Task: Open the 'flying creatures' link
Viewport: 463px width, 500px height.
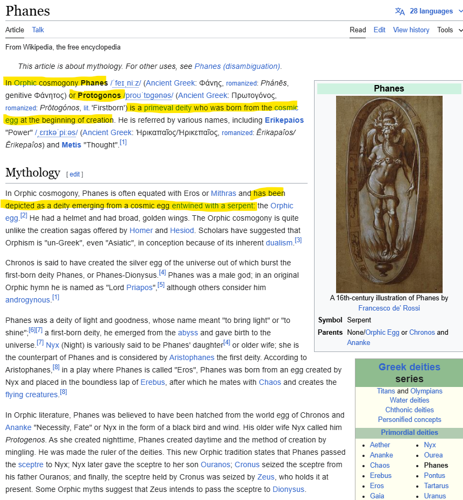Action: 32,395
